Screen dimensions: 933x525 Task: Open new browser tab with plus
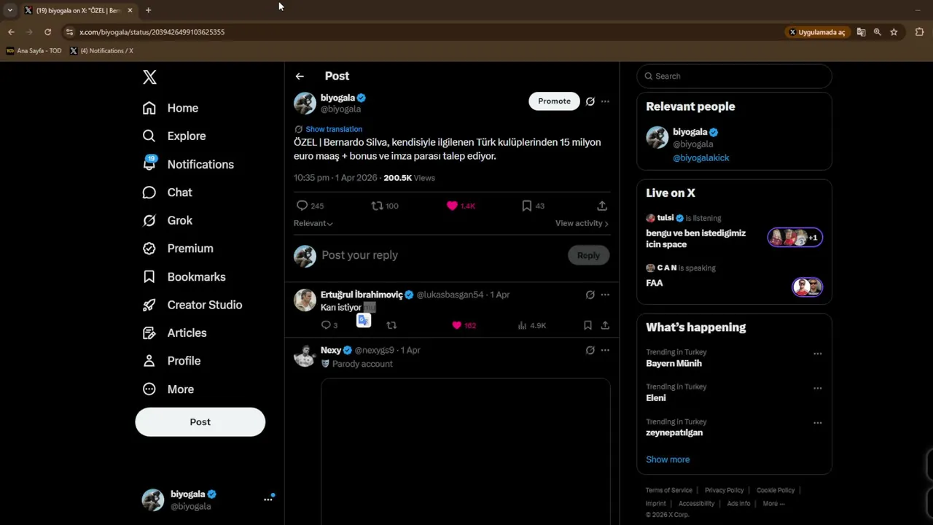(x=148, y=10)
